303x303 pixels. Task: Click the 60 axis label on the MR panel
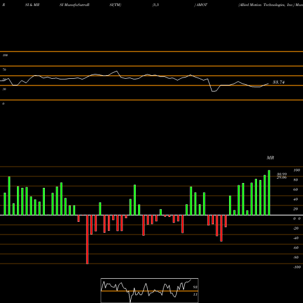295,190
